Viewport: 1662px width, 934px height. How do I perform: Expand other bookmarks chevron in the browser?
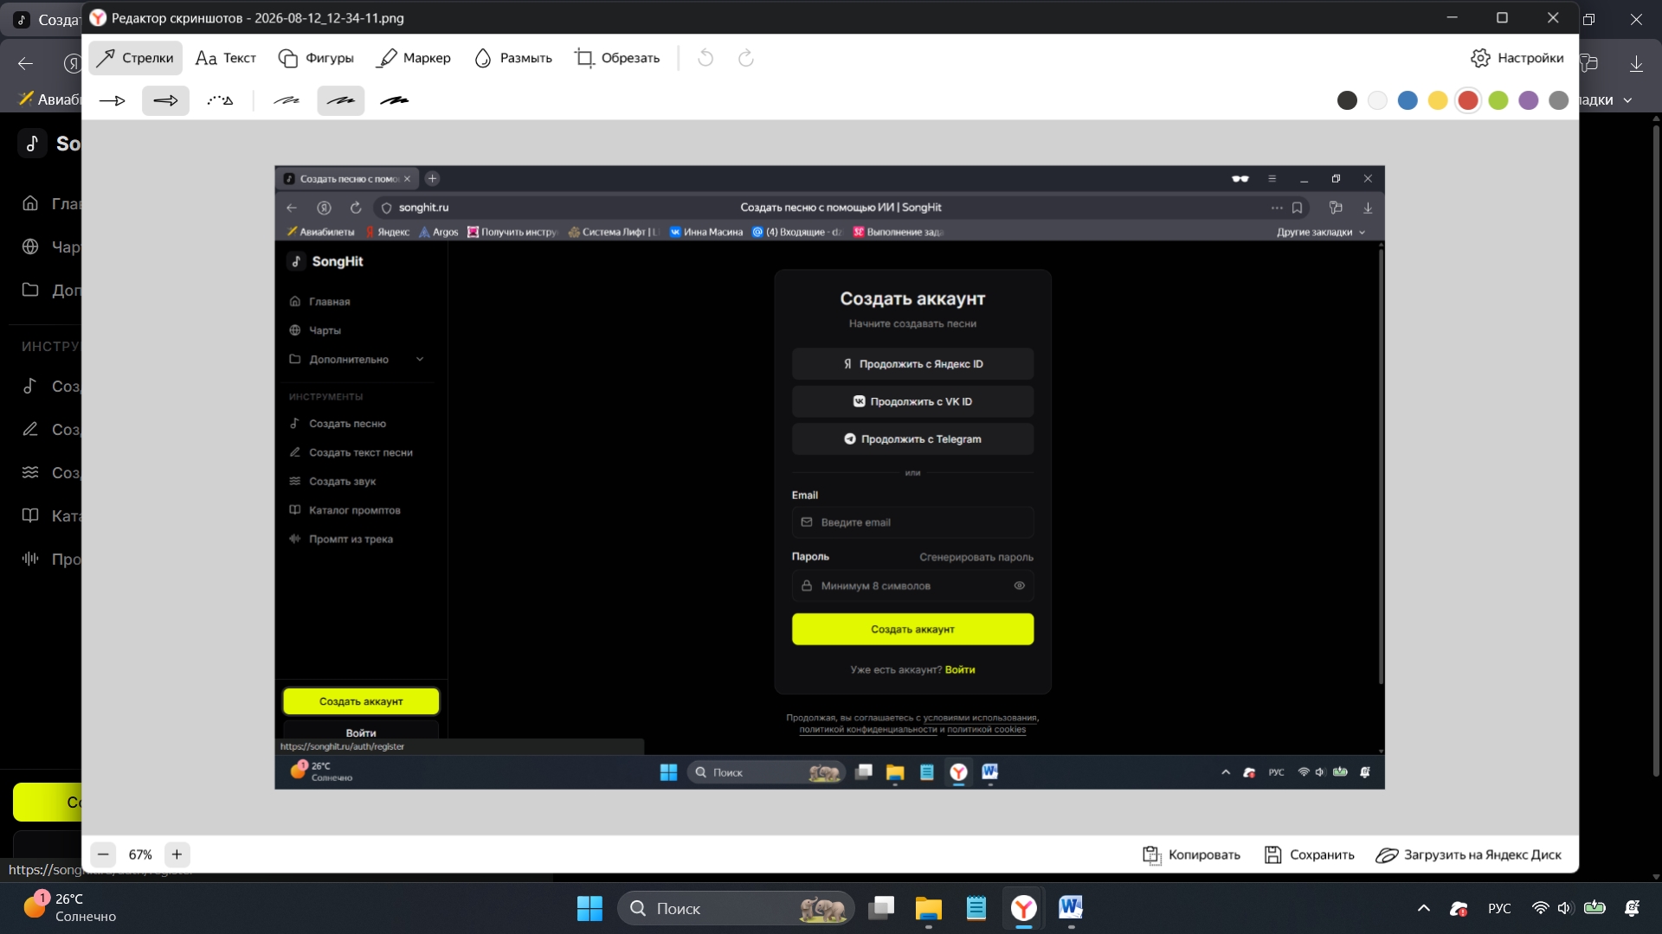(1628, 100)
